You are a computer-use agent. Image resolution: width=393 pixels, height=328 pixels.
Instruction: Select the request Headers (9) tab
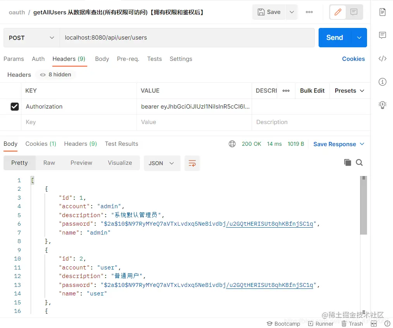[69, 59]
